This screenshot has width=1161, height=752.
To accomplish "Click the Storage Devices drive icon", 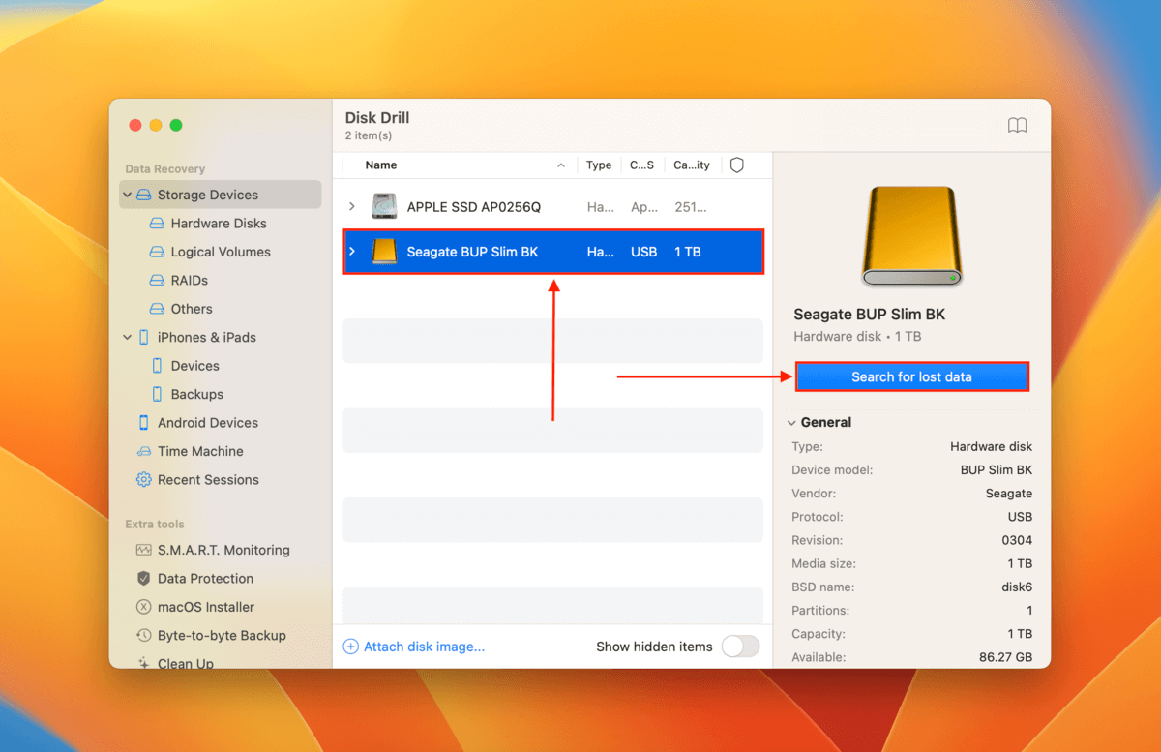I will coord(144,195).
